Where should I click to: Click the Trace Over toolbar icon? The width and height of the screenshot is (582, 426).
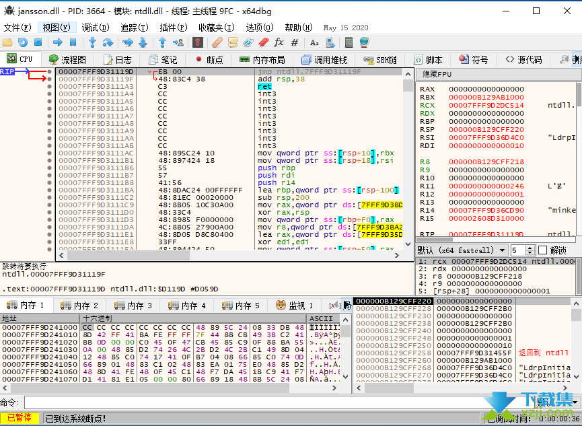143,42
